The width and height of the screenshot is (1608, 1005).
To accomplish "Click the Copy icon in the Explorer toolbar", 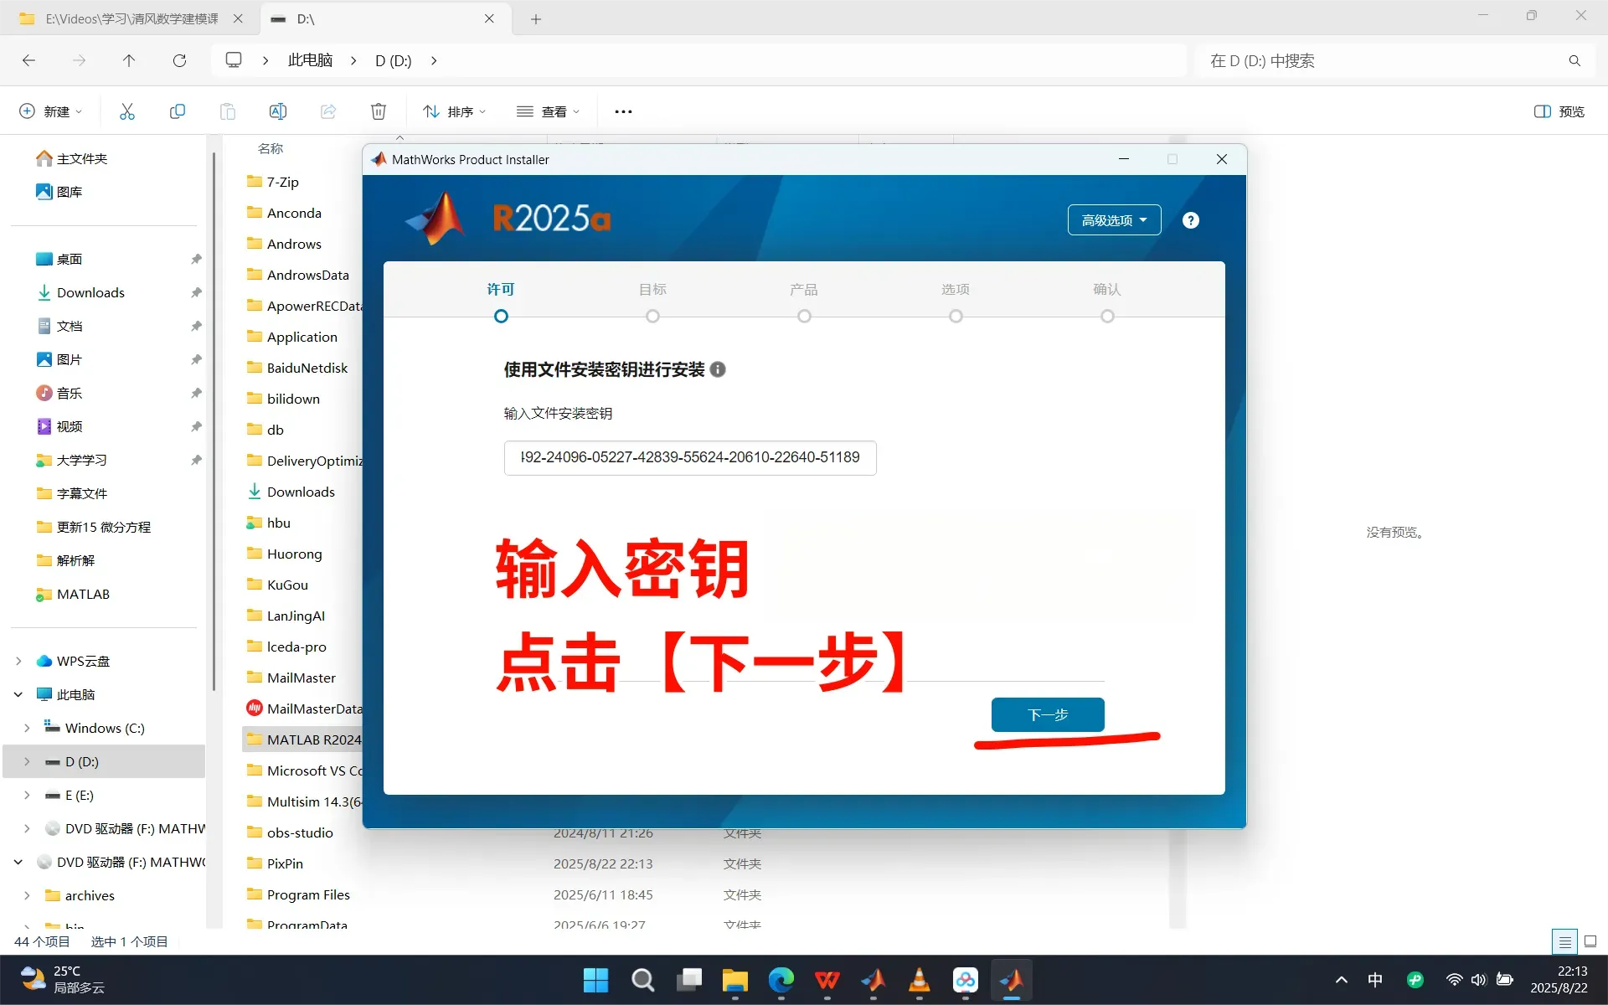I will click(x=178, y=111).
